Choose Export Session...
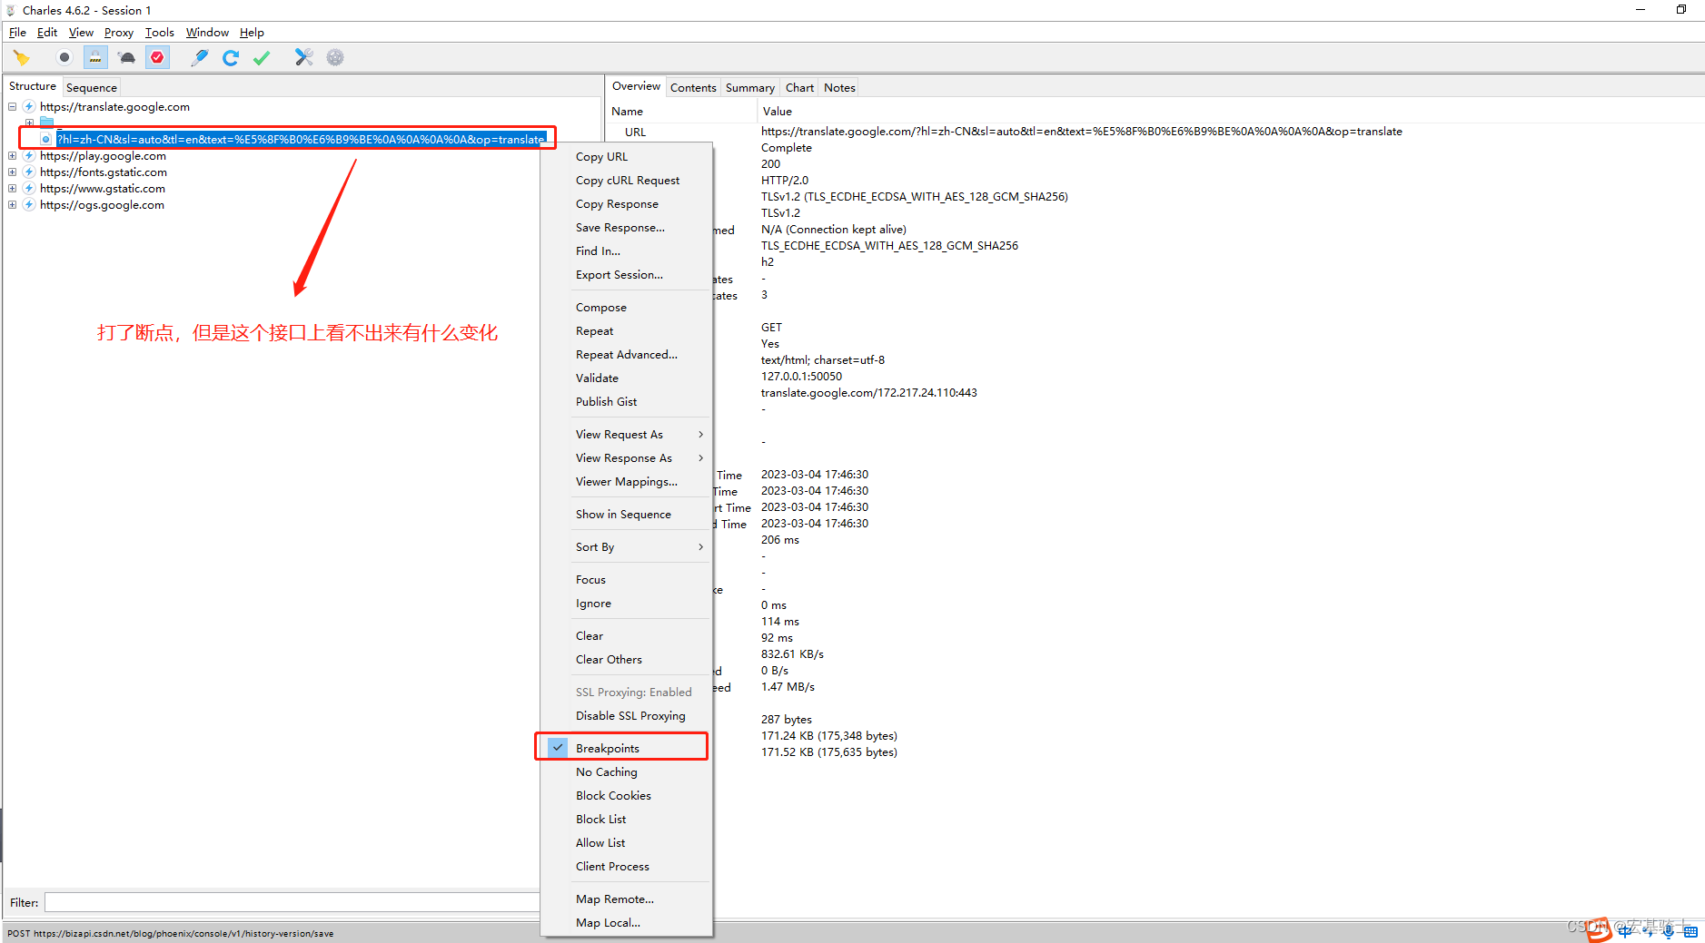The image size is (1705, 943). click(626, 275)
